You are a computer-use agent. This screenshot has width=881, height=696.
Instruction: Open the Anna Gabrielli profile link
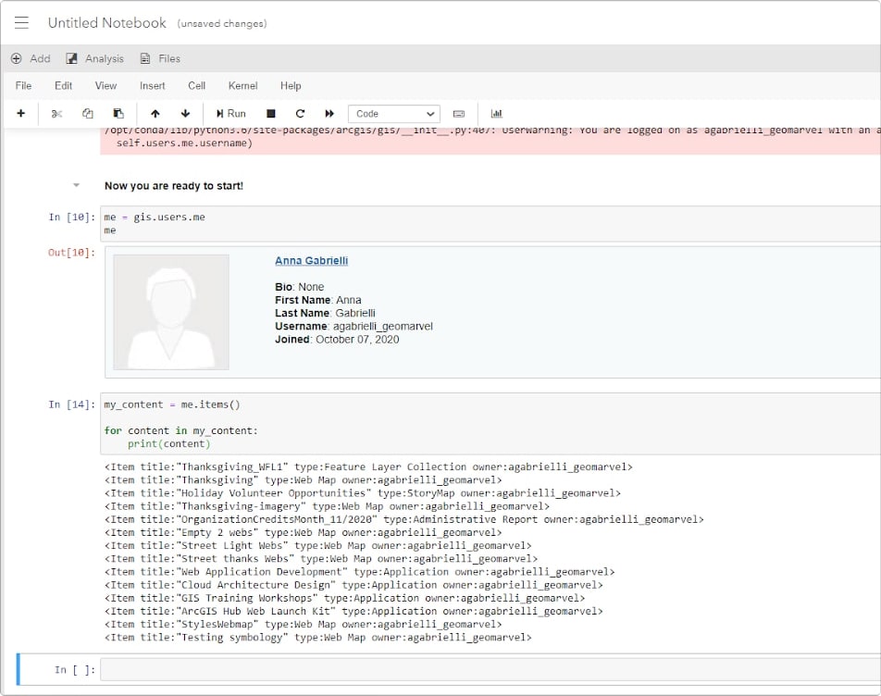pos(311,261)
